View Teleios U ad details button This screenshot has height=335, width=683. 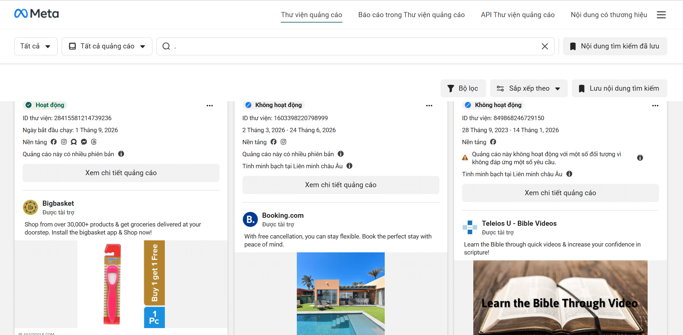560,193
